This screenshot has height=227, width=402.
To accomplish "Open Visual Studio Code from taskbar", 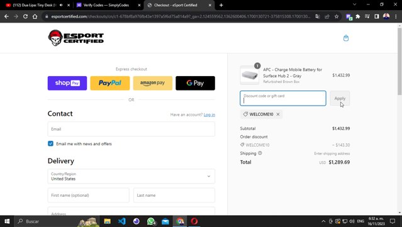I will [x=122, y=221].
